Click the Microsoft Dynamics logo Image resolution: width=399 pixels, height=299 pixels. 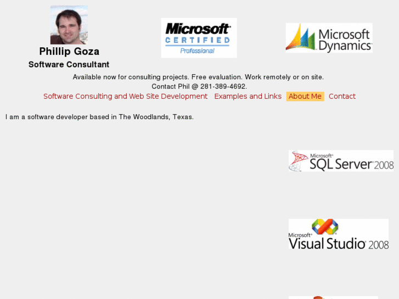click(329, 38)
